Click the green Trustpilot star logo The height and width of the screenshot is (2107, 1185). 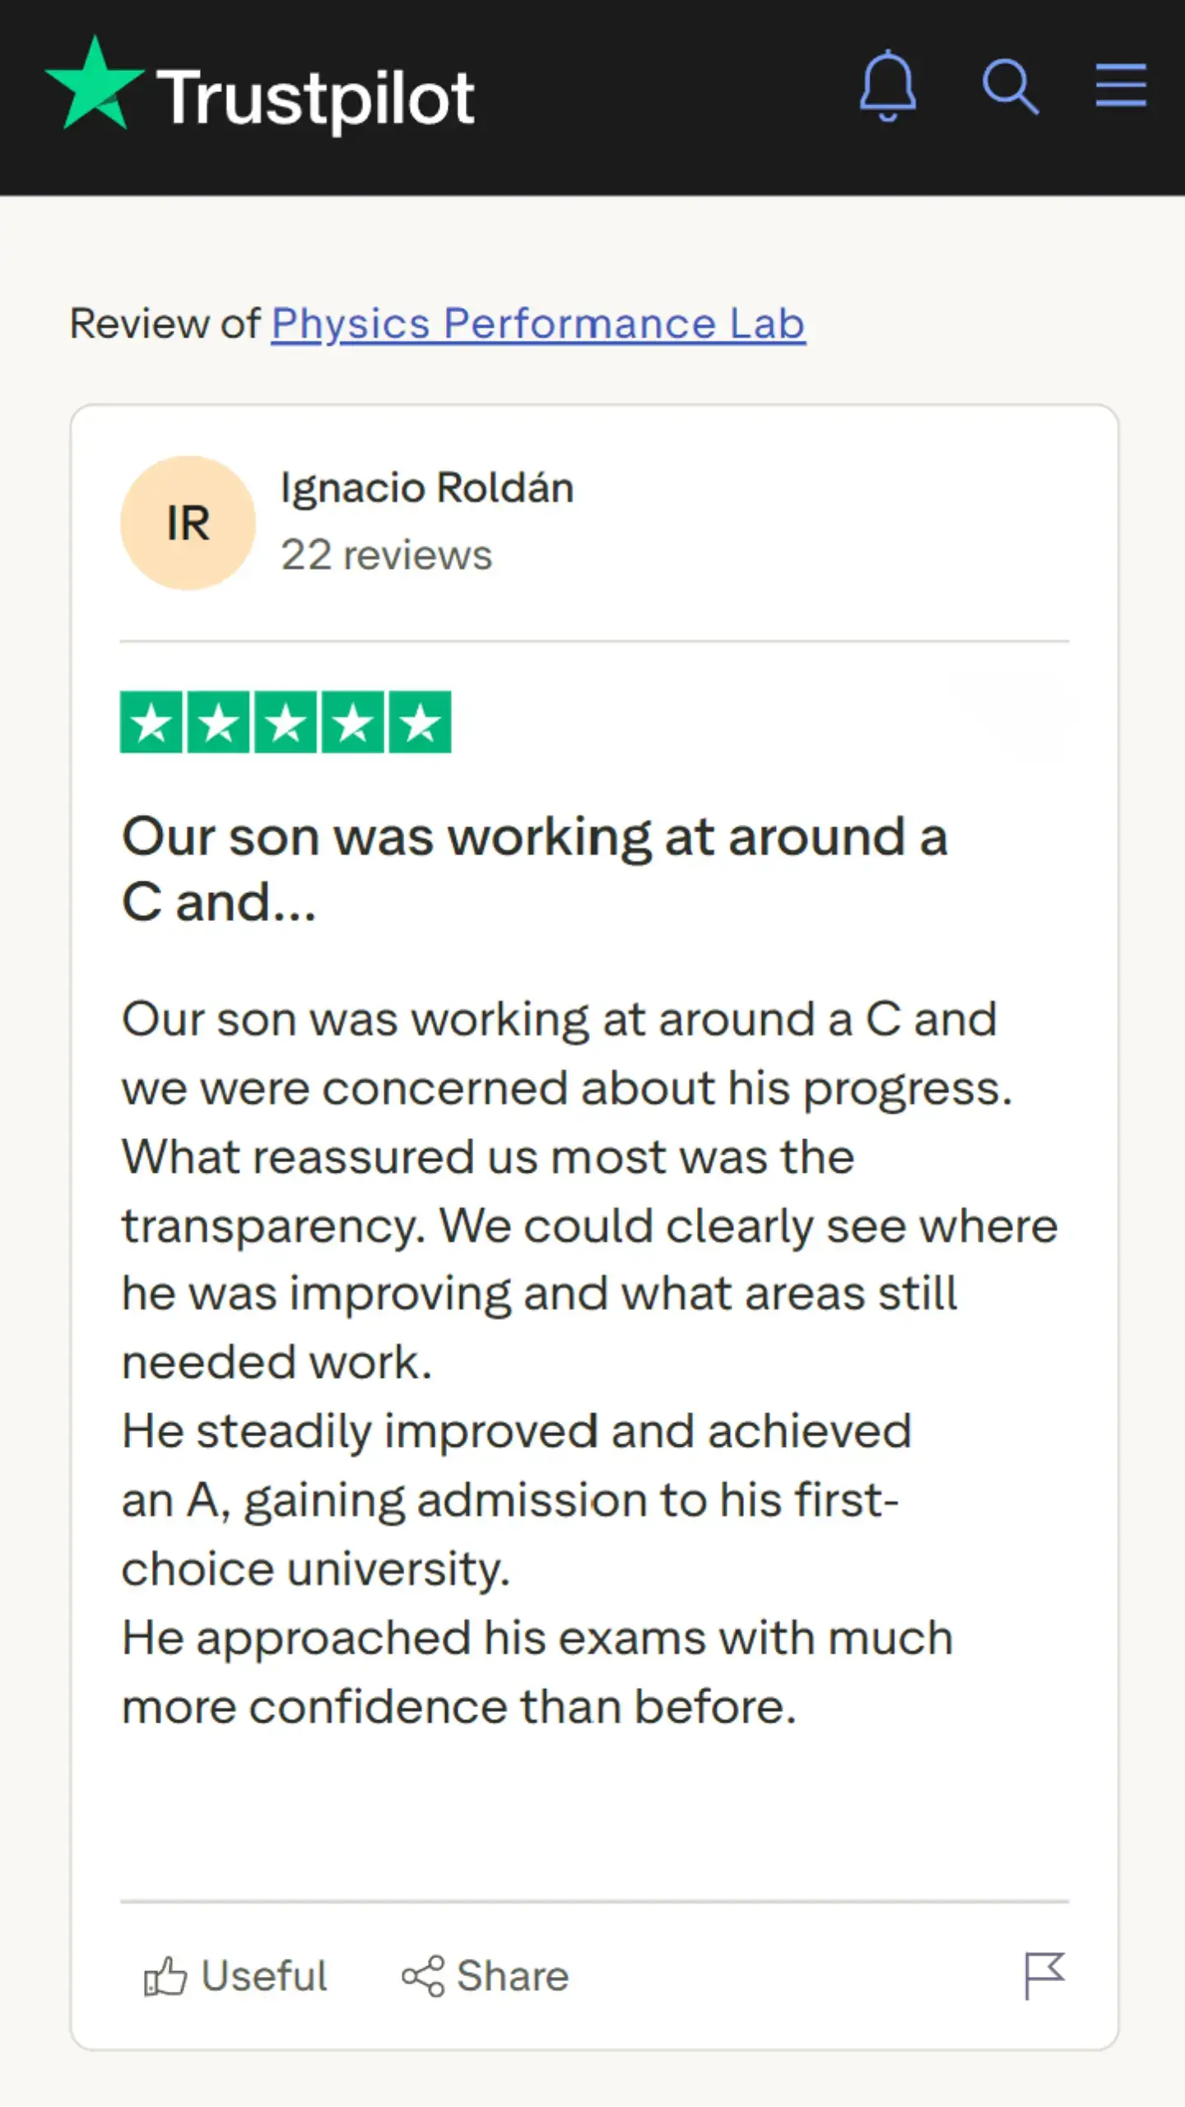click(x=95, y=84)
